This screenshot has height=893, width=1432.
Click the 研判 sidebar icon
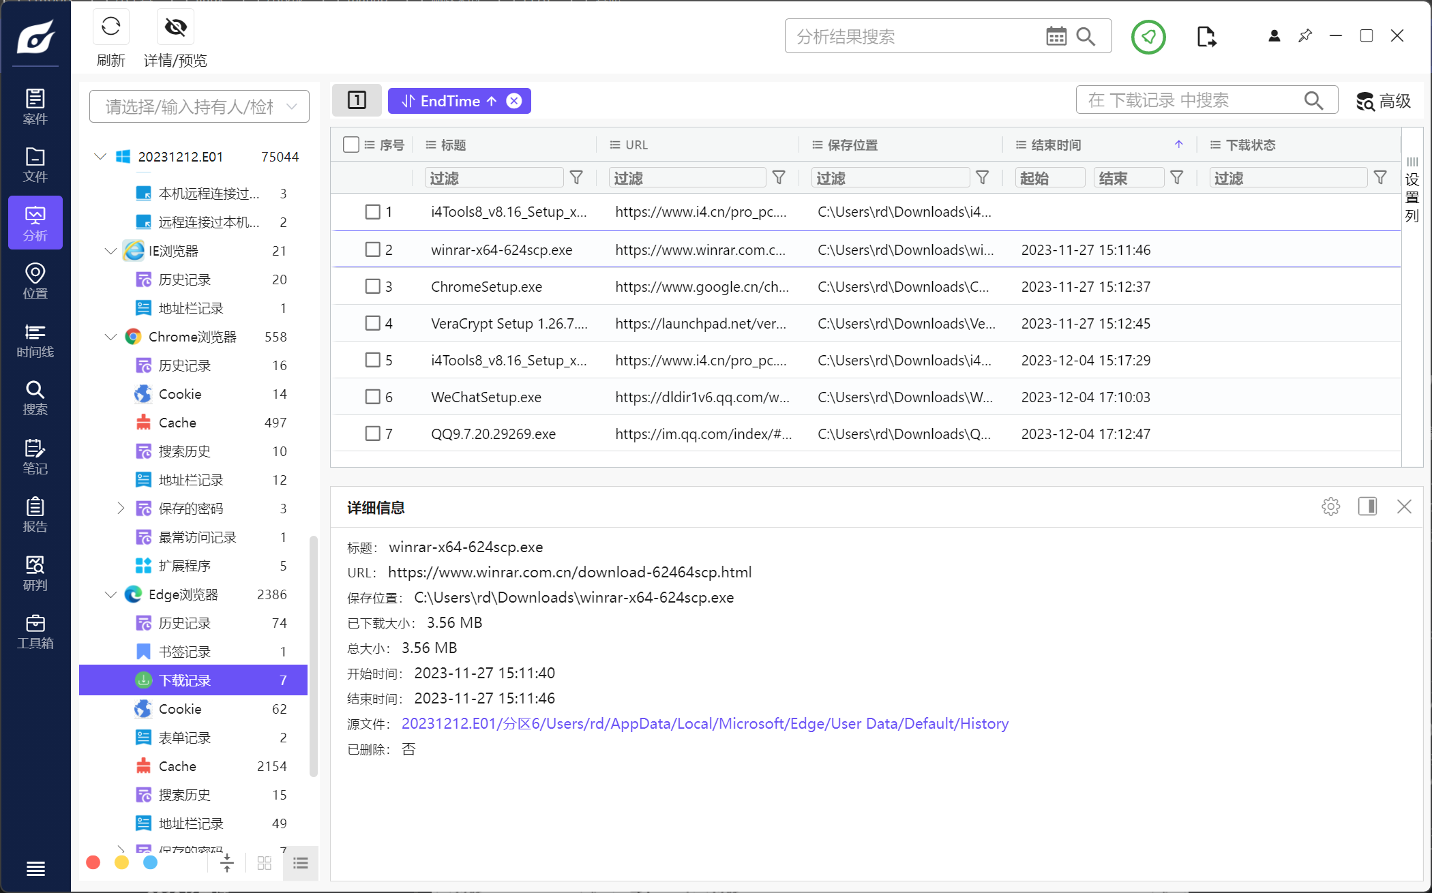(x=35, y=573)
